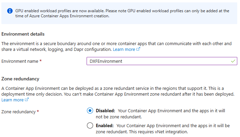Click external-link icon beside Zone redundancy Learn more
This screenshot has height=137, width=240.
pyautogui.click(x=26, y=100)
